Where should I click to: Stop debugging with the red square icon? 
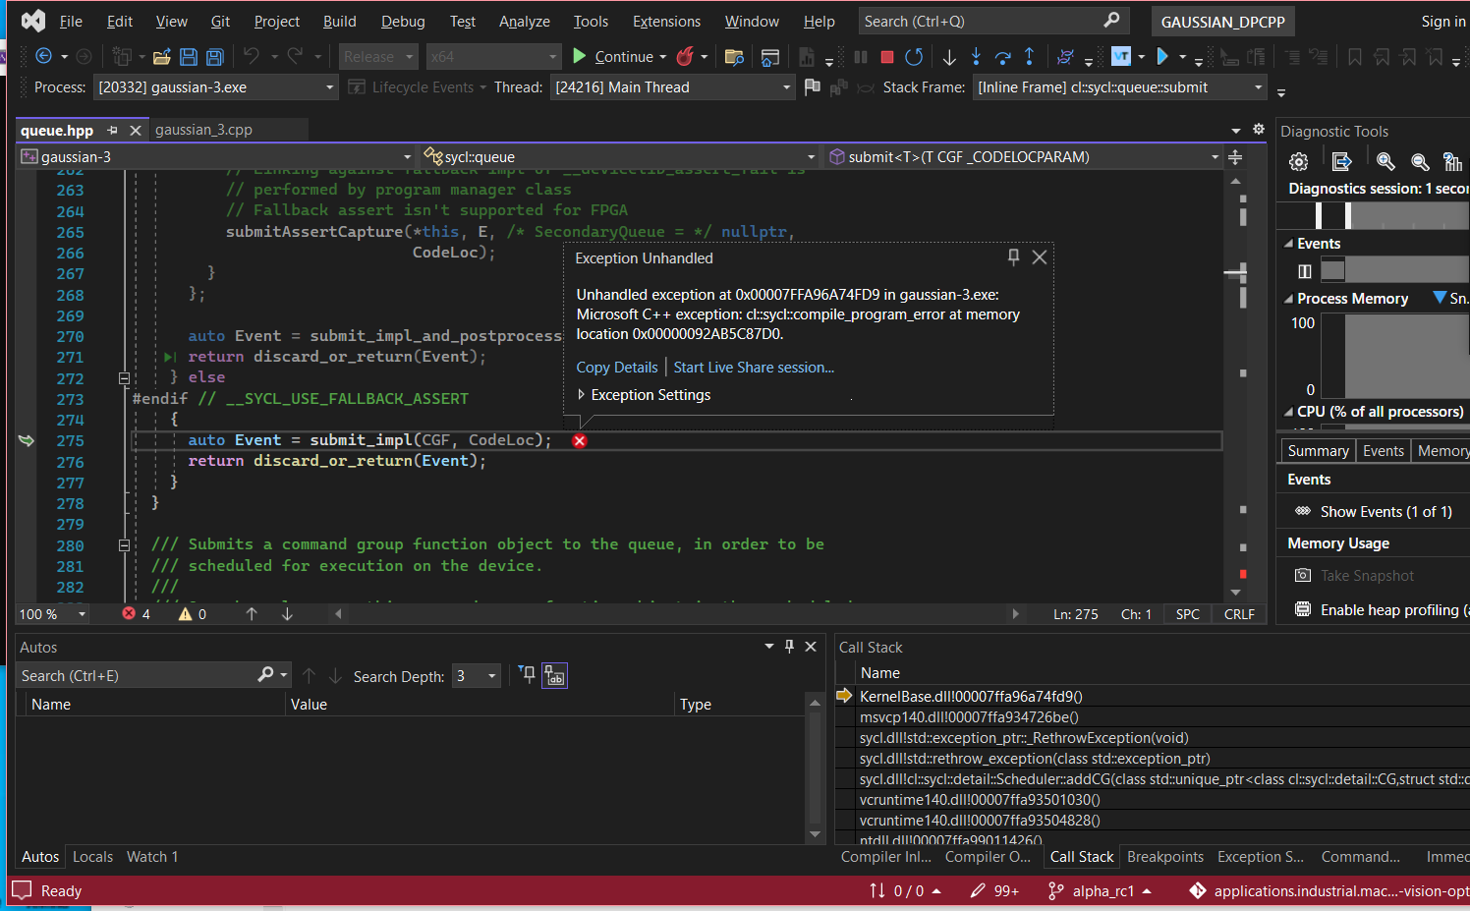[885, 57]
